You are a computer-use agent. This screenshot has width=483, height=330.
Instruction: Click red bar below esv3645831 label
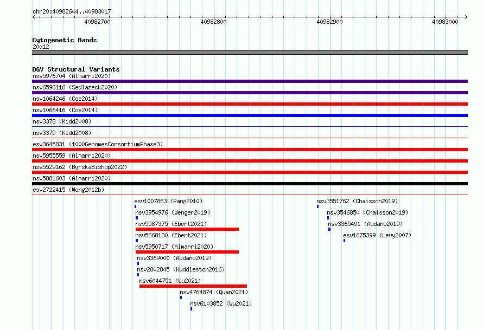pyautogui.click(x=250, y=150)
